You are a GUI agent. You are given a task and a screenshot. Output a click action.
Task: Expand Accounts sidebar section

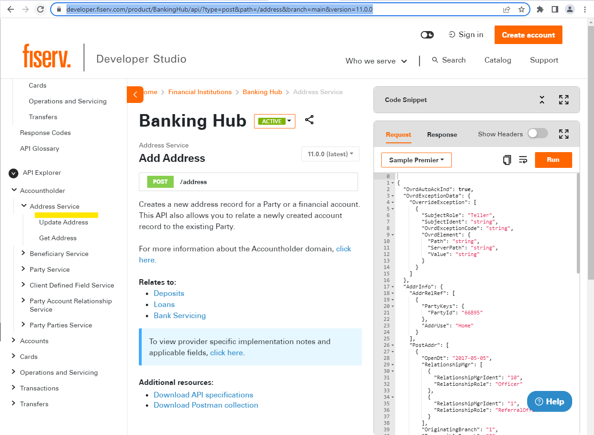point(13,340)
